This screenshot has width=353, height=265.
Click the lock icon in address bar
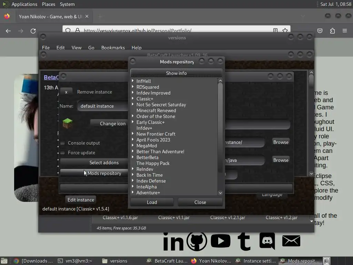[x=78, y=30]
